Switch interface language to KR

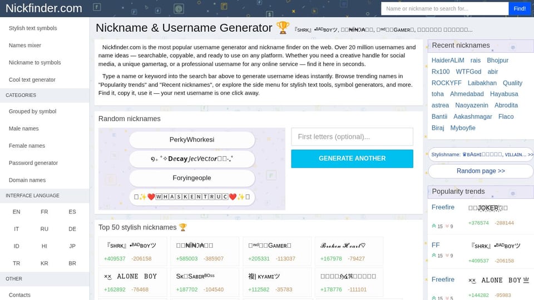pyautogui.click(x=44, y=263)
